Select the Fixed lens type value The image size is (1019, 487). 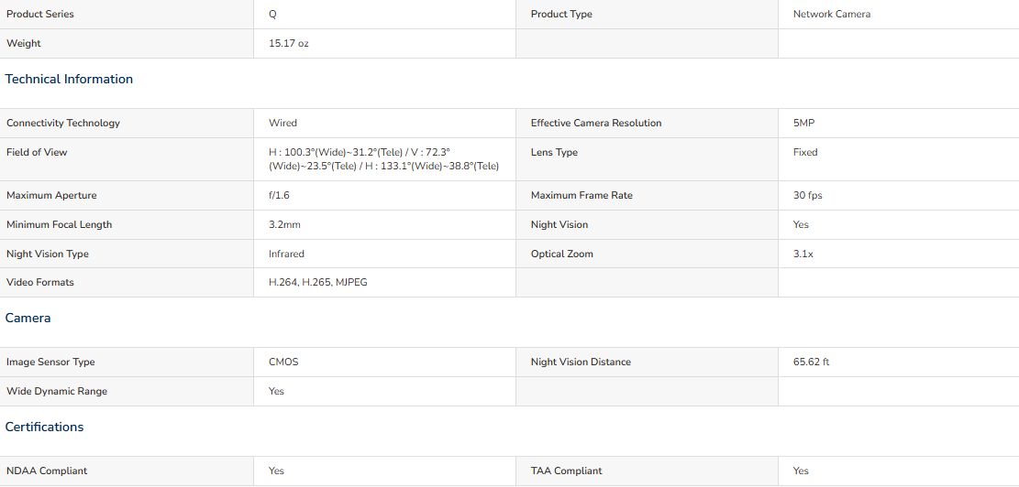805,152
